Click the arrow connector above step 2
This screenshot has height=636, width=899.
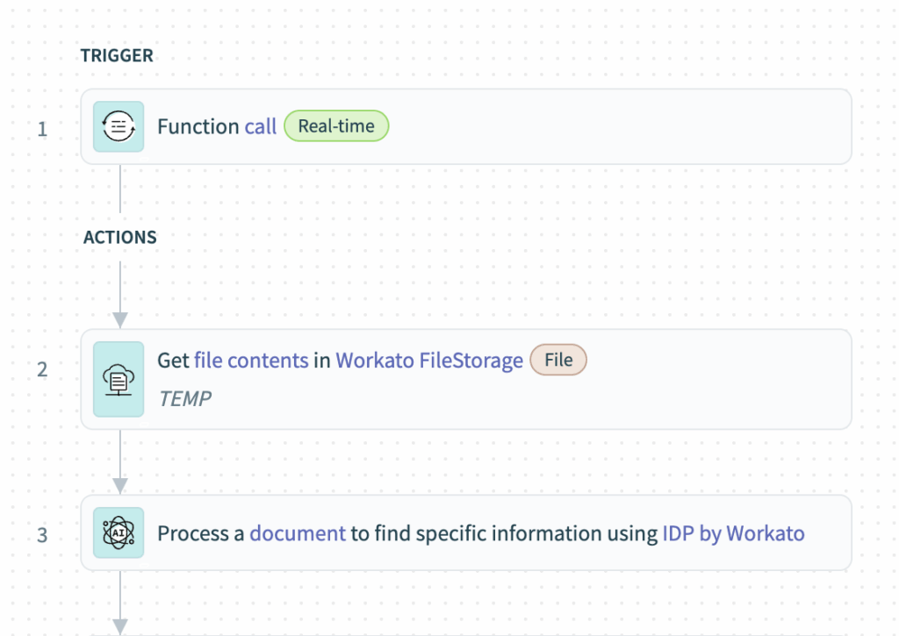pos(119,295)
